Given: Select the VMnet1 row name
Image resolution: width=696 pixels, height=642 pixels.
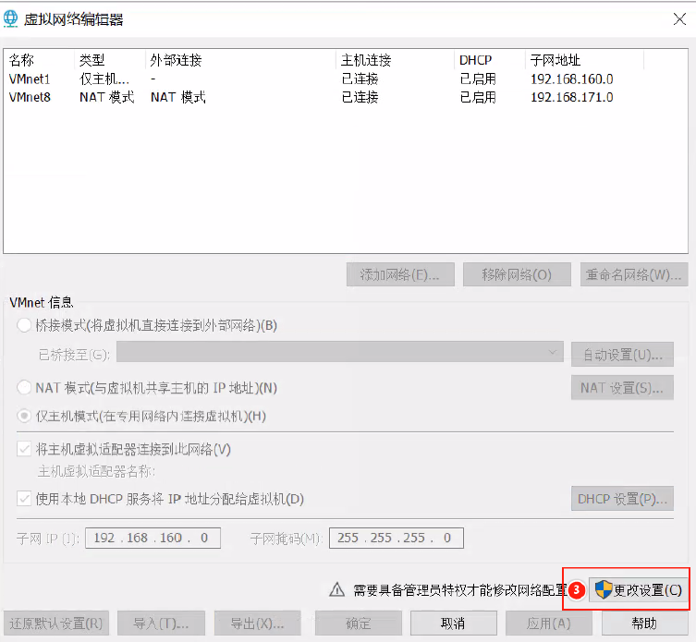Looking at the screenshot, I should (30, 79).
